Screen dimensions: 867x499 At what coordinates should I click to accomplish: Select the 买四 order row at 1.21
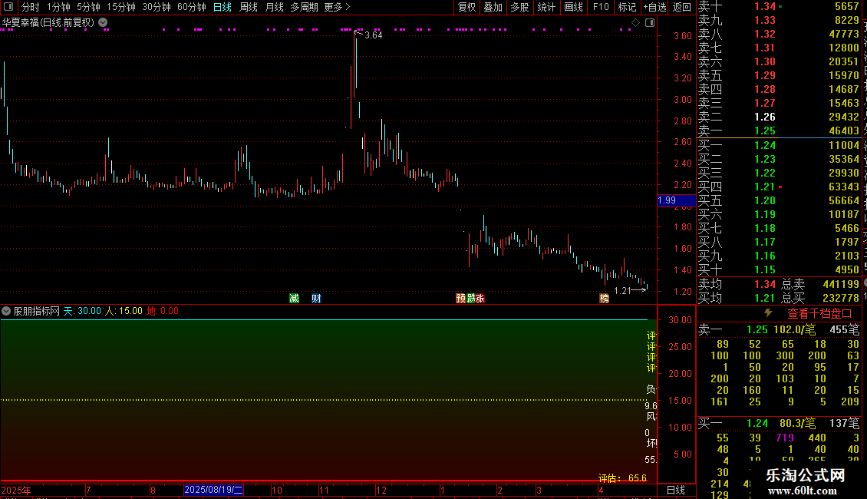point(779,187)
